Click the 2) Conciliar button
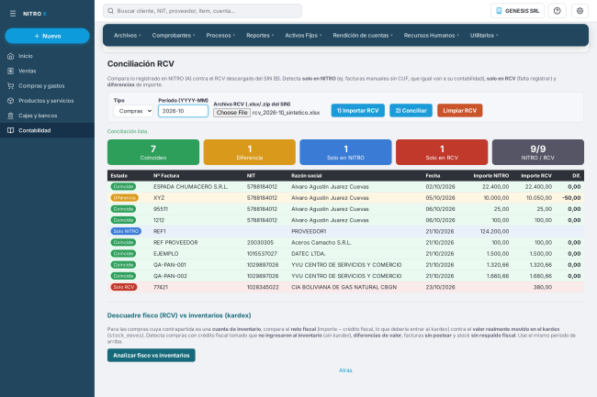 click(x=411, y=111)
